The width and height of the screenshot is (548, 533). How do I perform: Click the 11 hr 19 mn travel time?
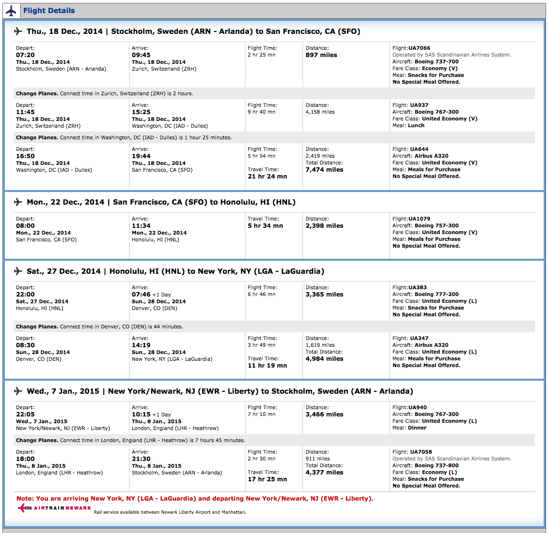(267, 366)
